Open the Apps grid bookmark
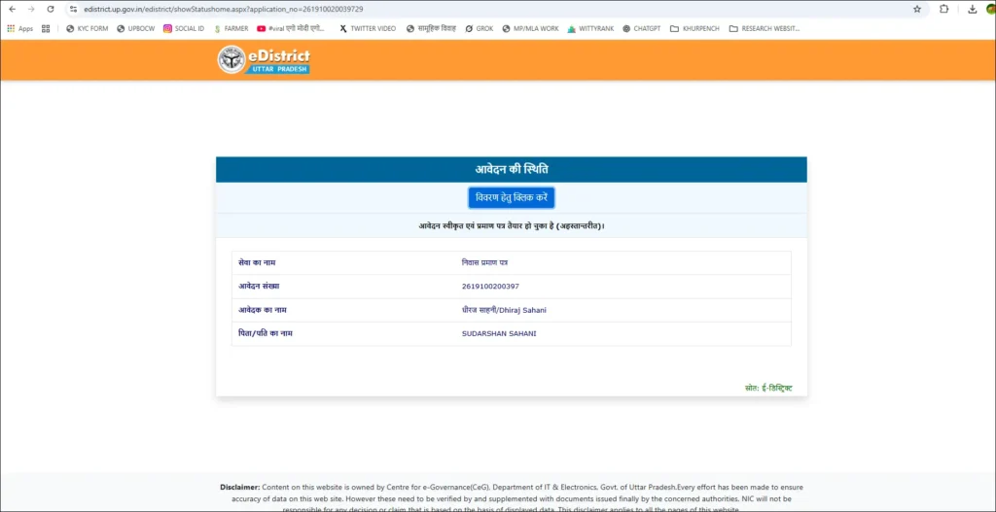The height and width of the screenshot is (512, 996). tap(19, 28)
